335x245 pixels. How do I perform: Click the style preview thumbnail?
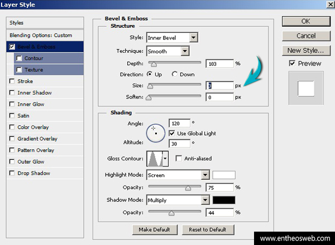tap(305, 87)
